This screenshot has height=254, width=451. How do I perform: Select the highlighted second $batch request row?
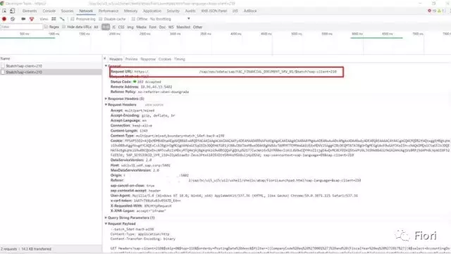[51, 72]
